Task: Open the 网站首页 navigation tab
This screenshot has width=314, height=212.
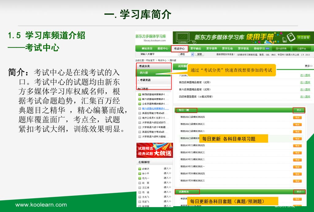Action: (x=147, y=49)
